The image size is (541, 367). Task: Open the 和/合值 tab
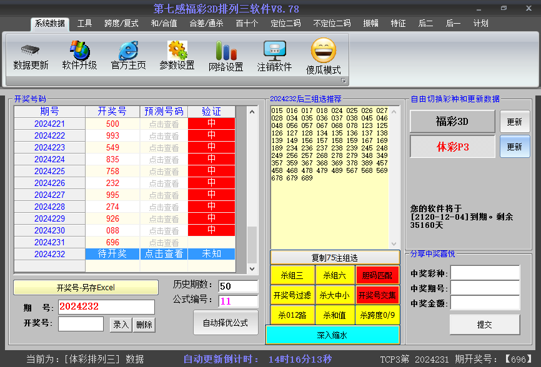[x=164, y=24]
